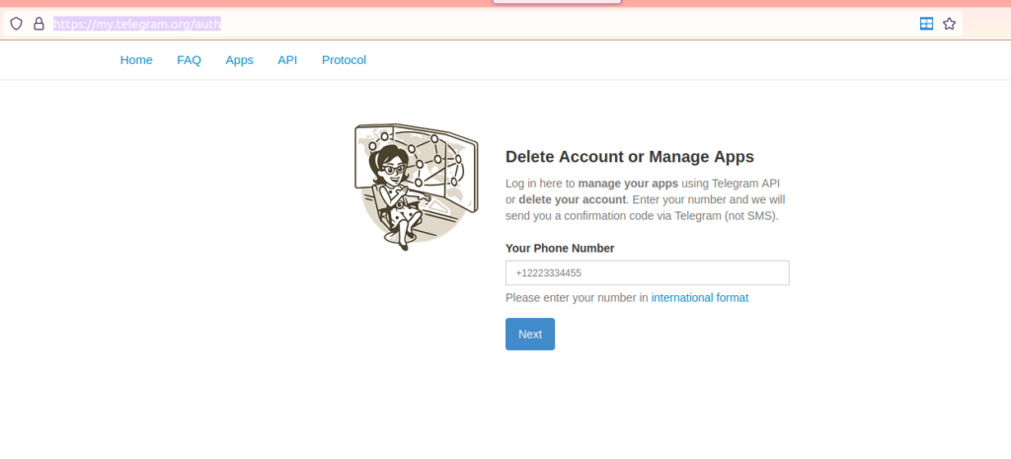The image size is (1011, 459).
Task: Open the Home navigation link
Action: tap(136, 60)
